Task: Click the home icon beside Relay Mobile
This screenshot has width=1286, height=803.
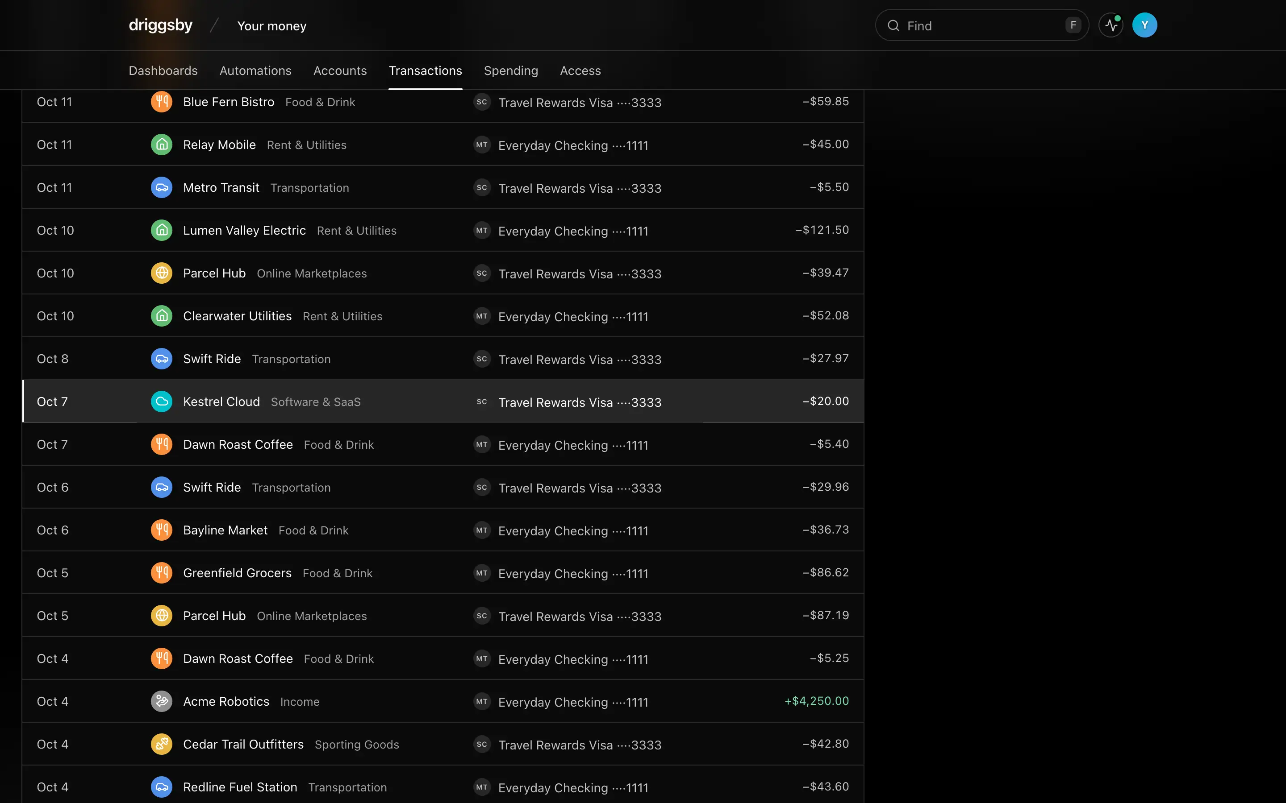Action: 162,145
